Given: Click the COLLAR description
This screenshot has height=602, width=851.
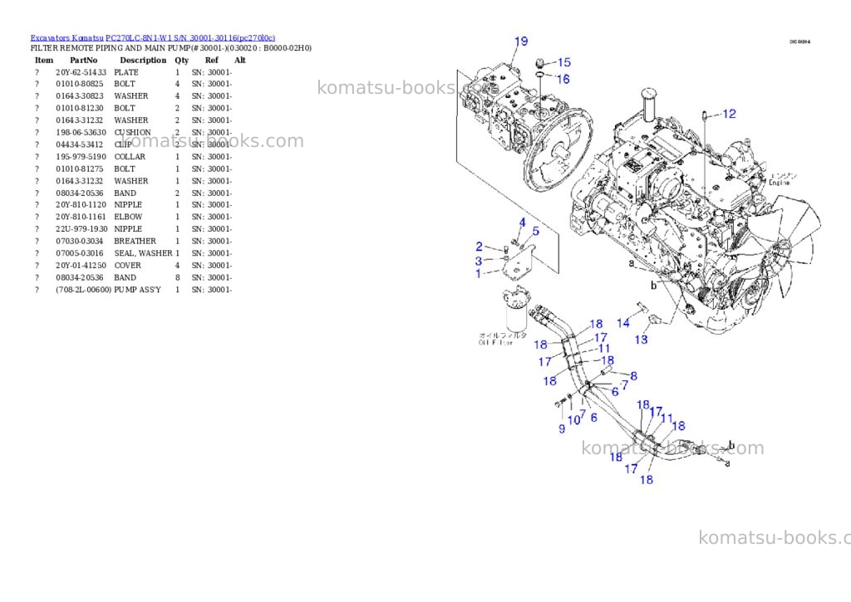Looking at the screenshot, I should pos(130,157).
